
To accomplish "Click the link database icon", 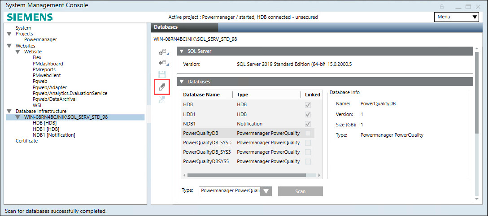I will coord(162,86).
